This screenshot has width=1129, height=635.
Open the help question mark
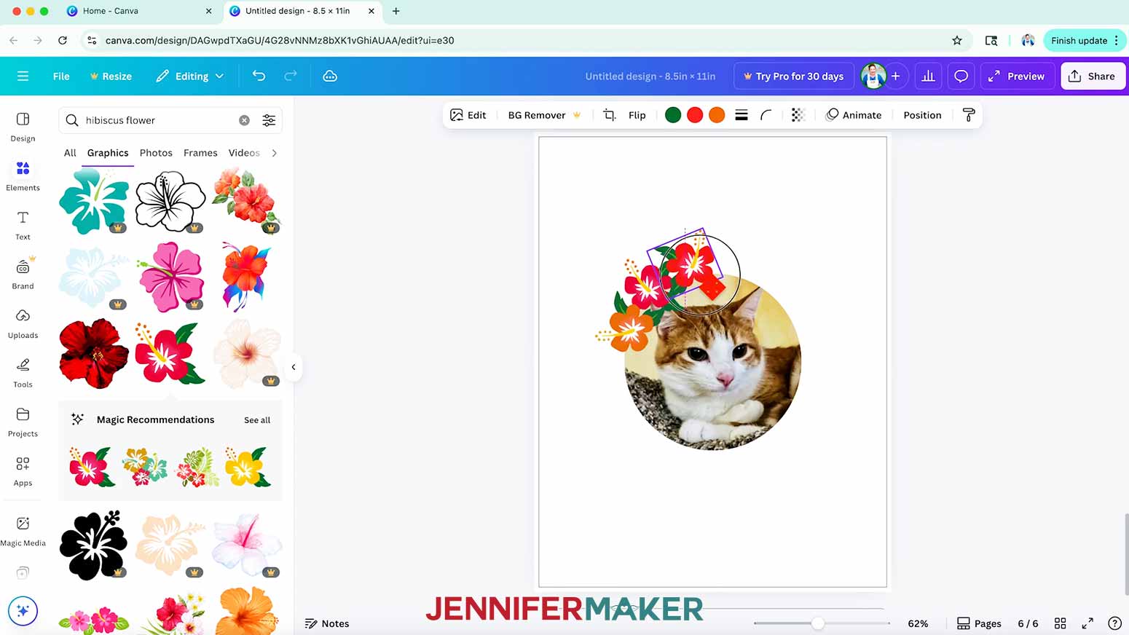pyautogui.click(x=1114, y=623)
